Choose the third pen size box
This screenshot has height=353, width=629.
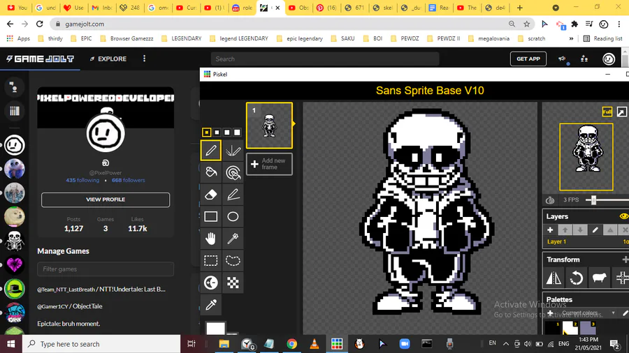227,132
